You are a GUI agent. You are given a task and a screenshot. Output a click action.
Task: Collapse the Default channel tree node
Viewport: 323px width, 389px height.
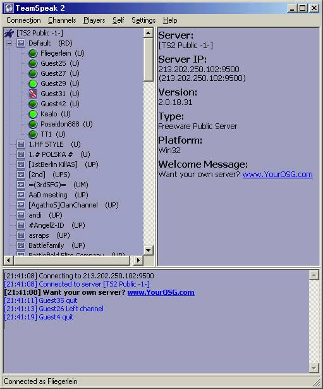coord(9,44)
